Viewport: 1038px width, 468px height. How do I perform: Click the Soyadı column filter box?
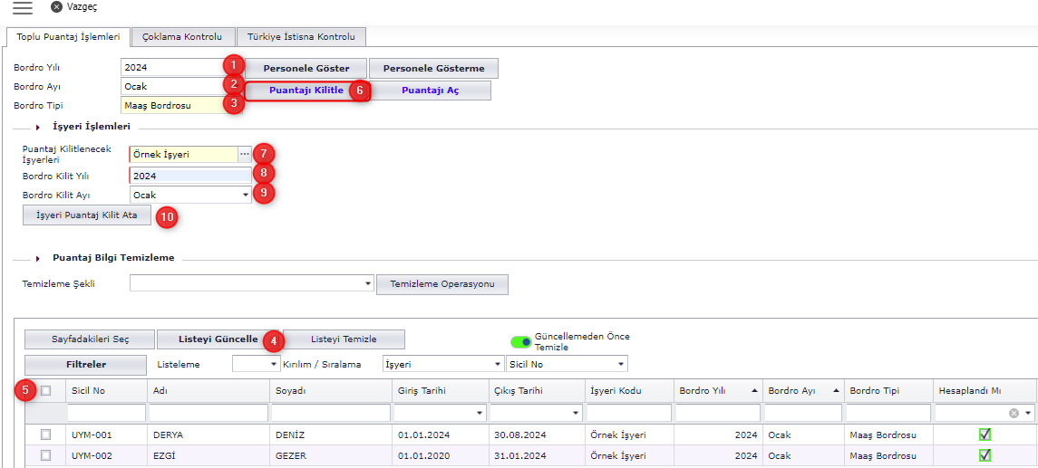(330, 413)
